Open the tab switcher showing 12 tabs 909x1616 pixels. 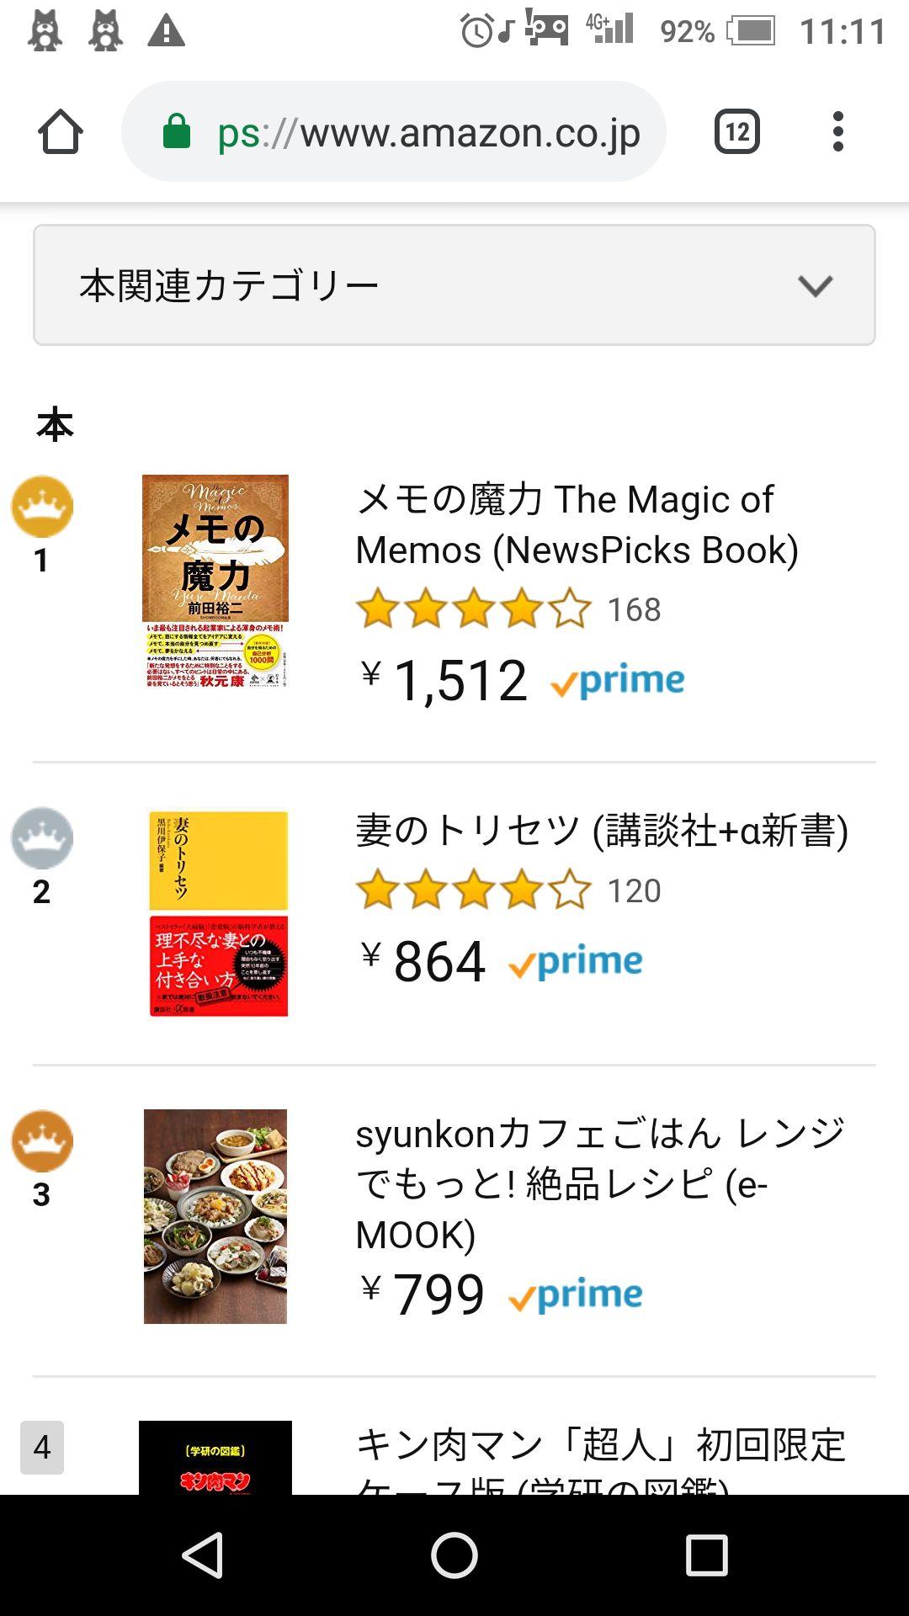(736, 132)
